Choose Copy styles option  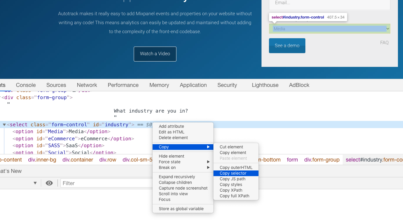point(236,184)
